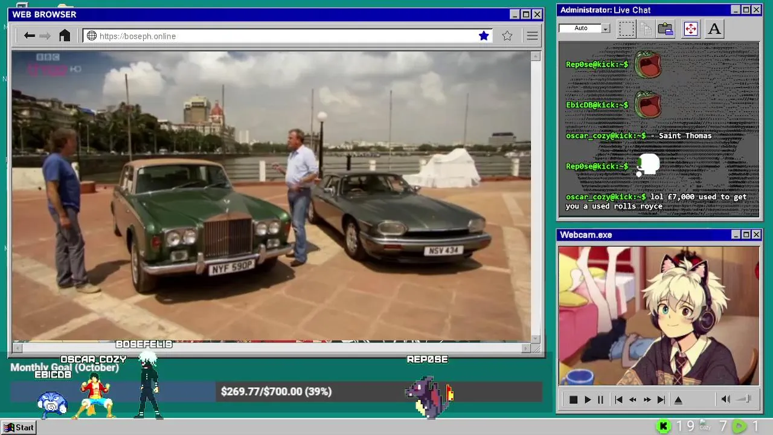This screenshot has height=435, width=773.
Task: Click the first Rep0se@kick username in chat
Action: [597, 65]
